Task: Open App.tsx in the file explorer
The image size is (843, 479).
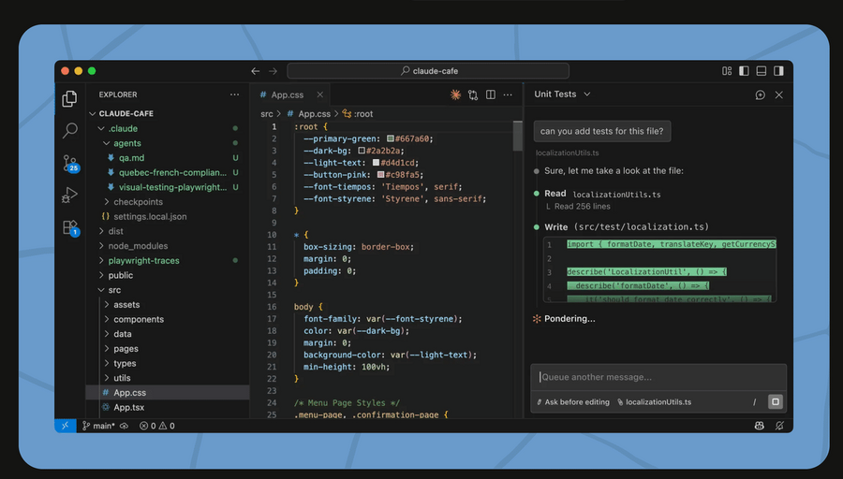Action: [x=129, y=408]
